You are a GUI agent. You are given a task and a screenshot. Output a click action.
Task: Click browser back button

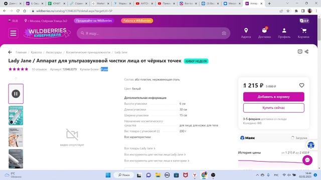point(5,11)
